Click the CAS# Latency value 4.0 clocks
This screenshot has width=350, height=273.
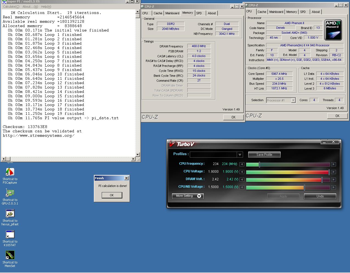199,56
